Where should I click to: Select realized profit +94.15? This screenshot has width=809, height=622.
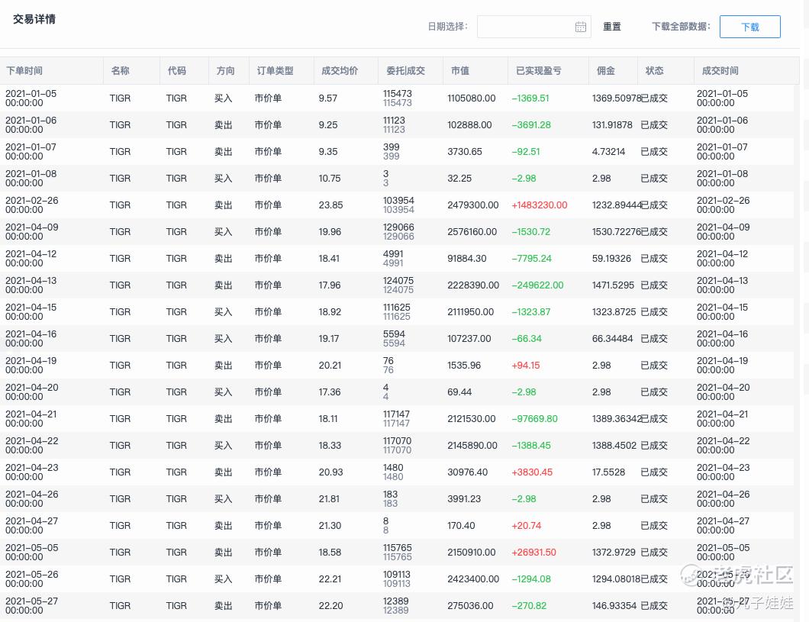tap(526, 366)
